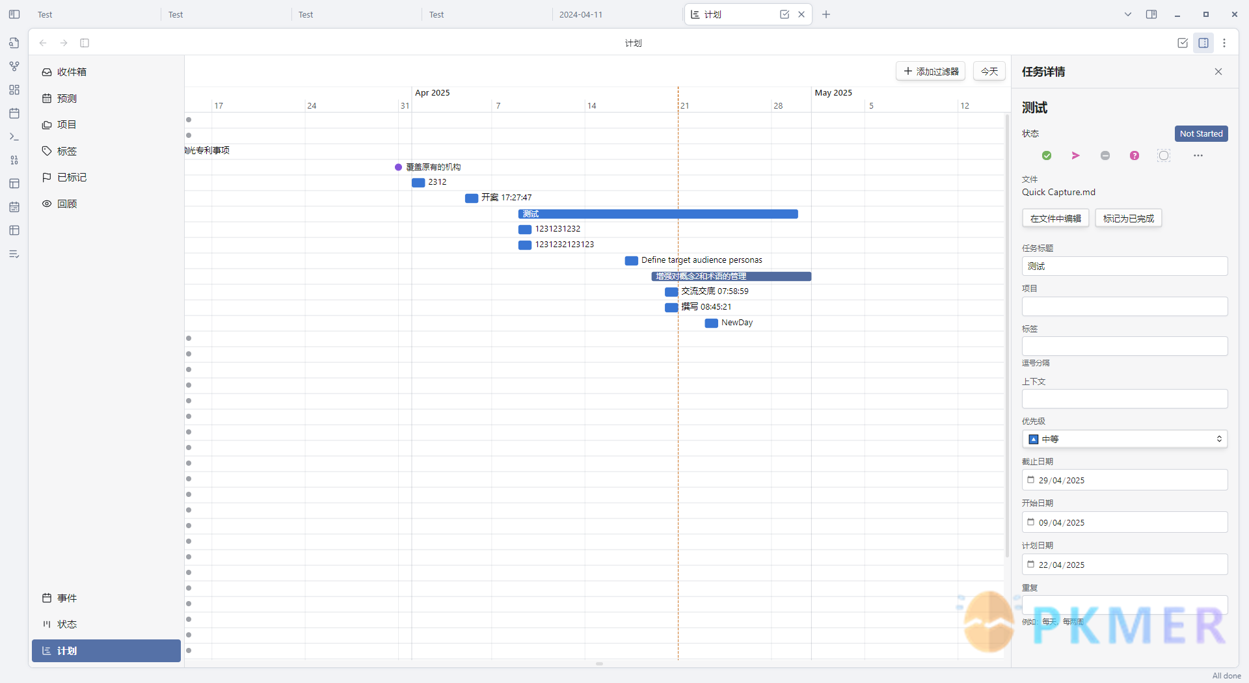Open the 收件箱 inbox view

pyautogui.click(x=107, y=72)
